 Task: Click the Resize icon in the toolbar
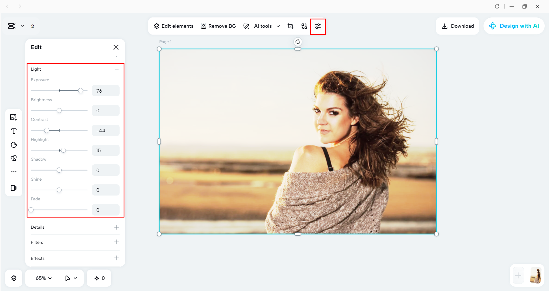(x=304, y=26)
